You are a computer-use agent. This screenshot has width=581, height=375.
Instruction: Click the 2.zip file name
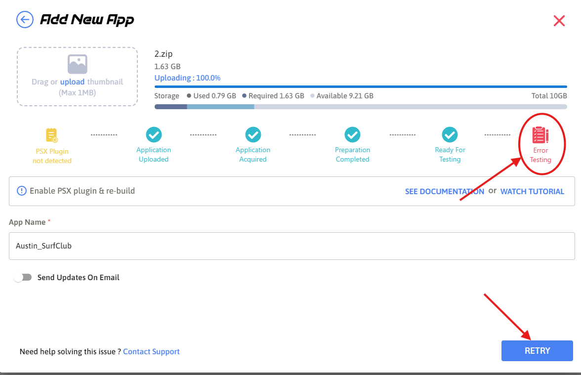click(164, 54)
